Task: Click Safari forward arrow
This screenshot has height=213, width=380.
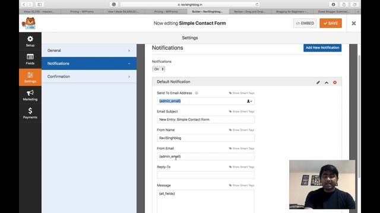Action: tap(30, 4)
